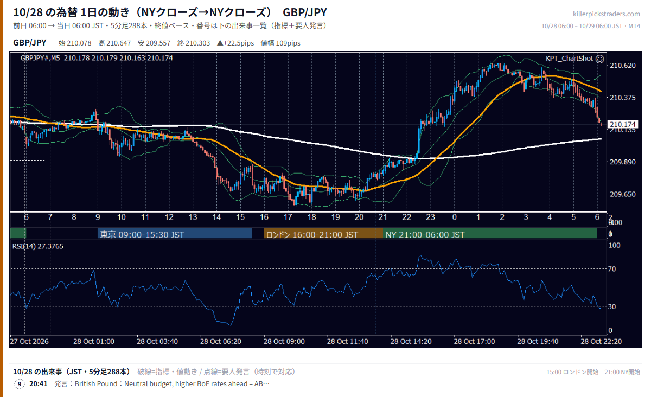
Task: Click the 27 Oct 2026 date label
Action: coord(29,341)
